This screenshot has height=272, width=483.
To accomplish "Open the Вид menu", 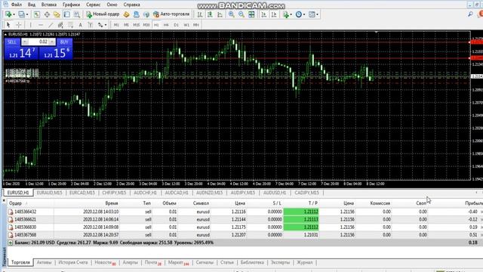I will tap(32, 5).
